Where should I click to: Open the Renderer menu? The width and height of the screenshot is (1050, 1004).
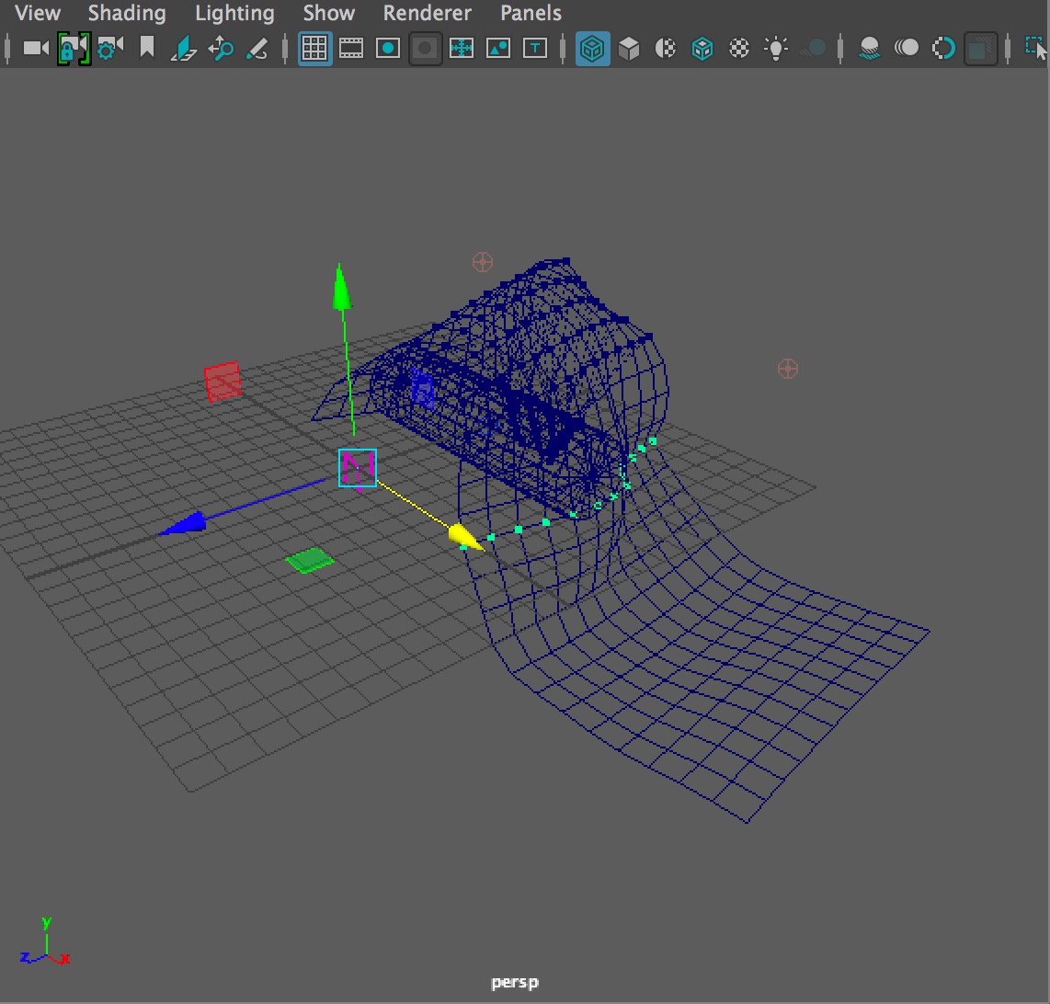[x=427, y=13]
